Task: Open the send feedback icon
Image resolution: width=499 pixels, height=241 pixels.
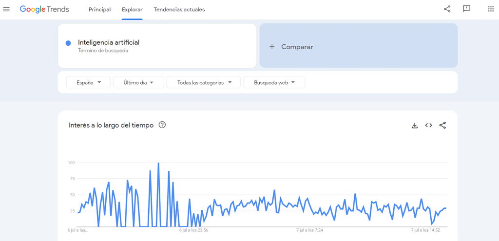Action: [466, 9]
